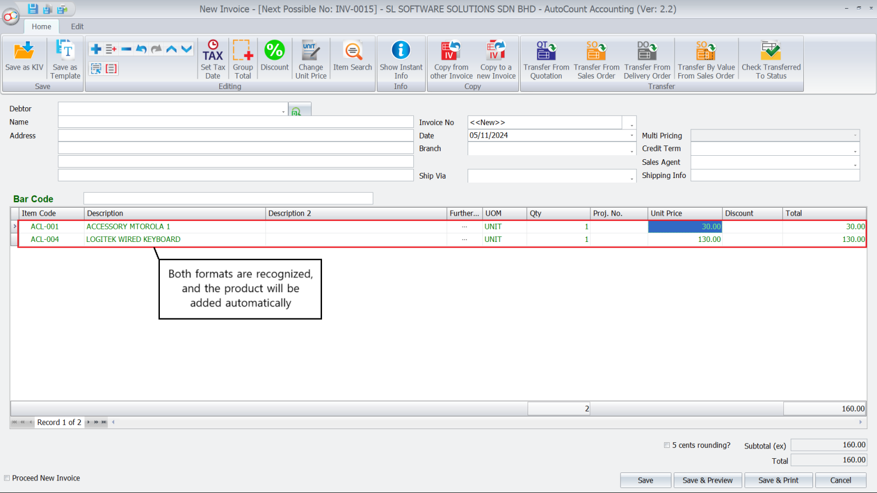Undo the last edit
The image size is (877, 493).
[x=140, y=49]
